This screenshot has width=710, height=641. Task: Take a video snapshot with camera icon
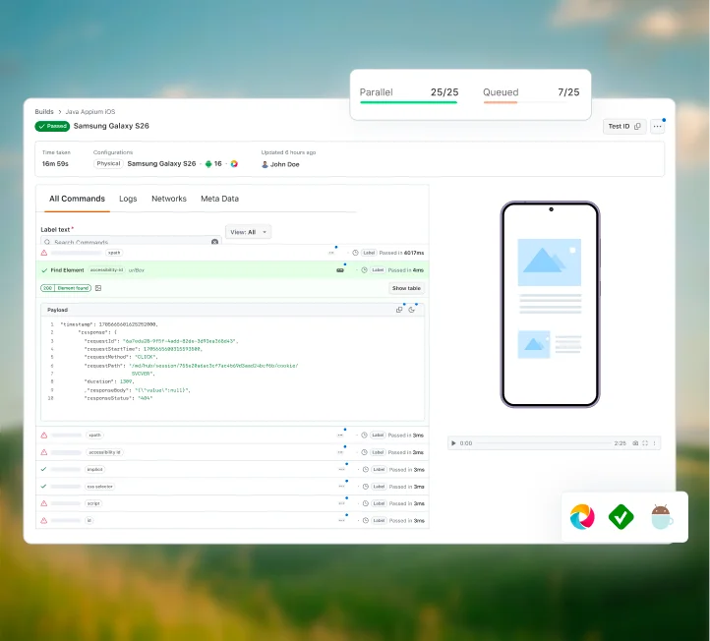(635, 443)
